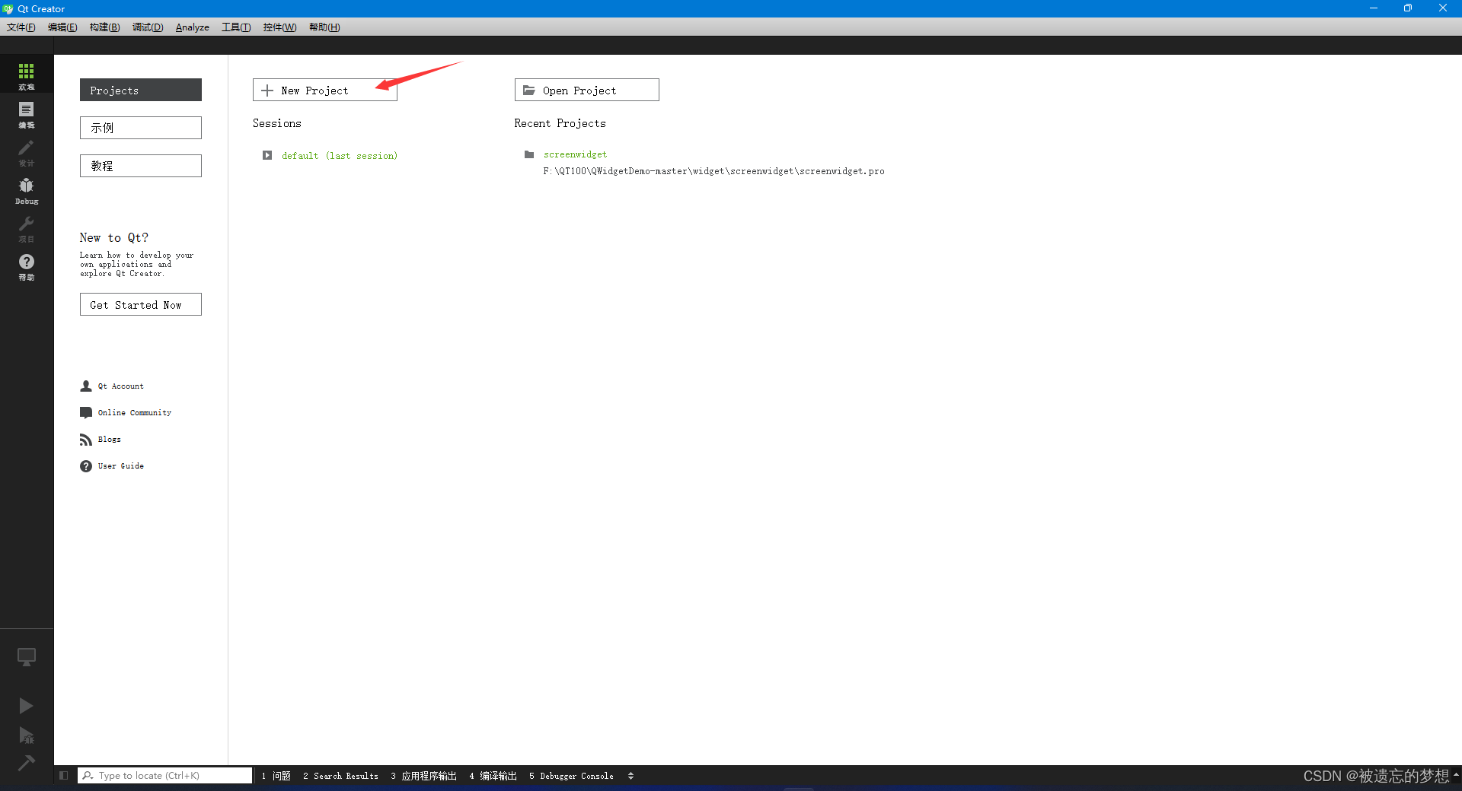Open the 4 编译输出 pane

(x=493, y=776)
